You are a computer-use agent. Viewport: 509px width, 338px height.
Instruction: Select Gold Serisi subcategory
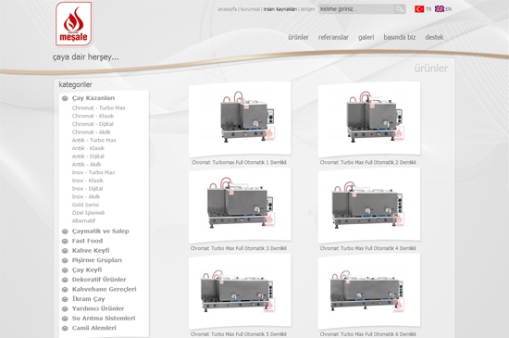click(86, 205)
